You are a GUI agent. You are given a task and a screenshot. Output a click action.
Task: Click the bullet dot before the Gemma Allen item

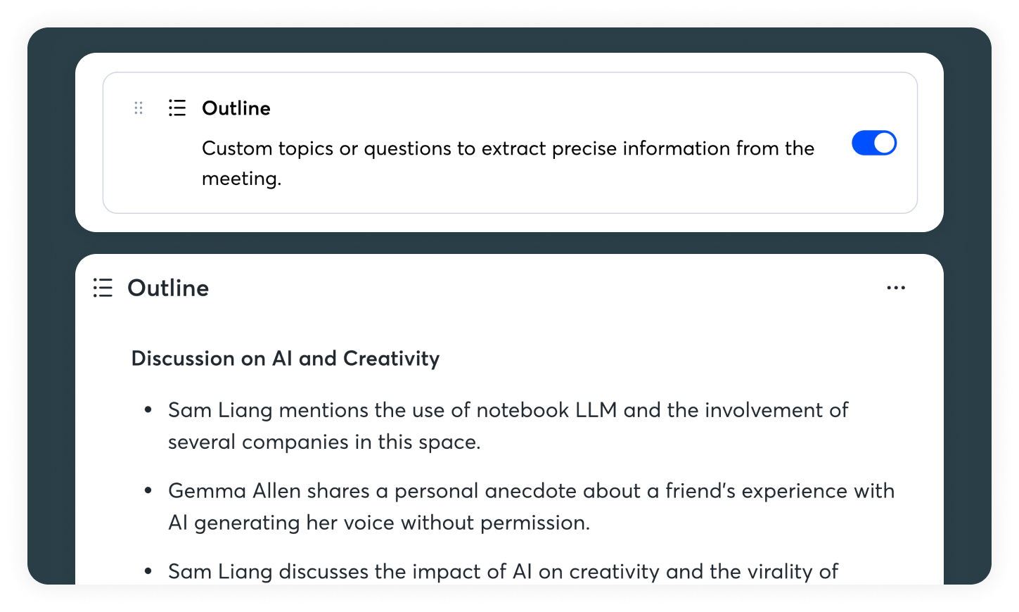pos(148,491)
